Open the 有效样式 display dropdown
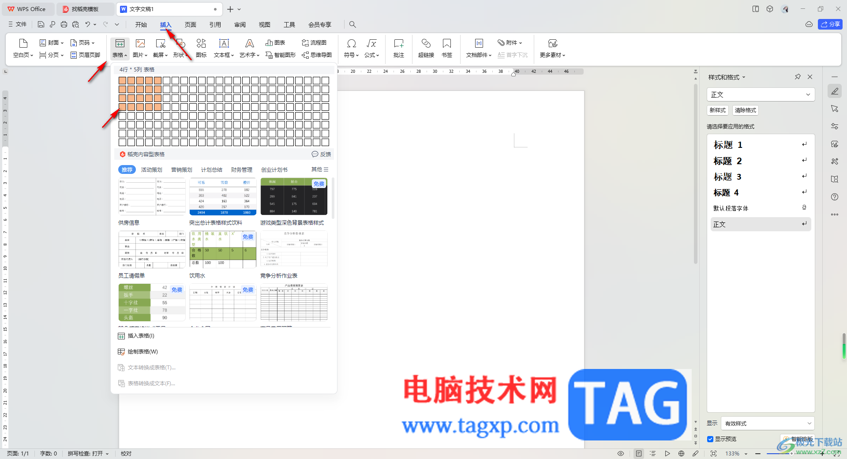 click(768, 423)
